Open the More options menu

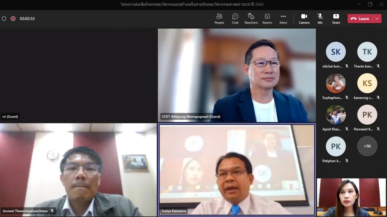283,19
